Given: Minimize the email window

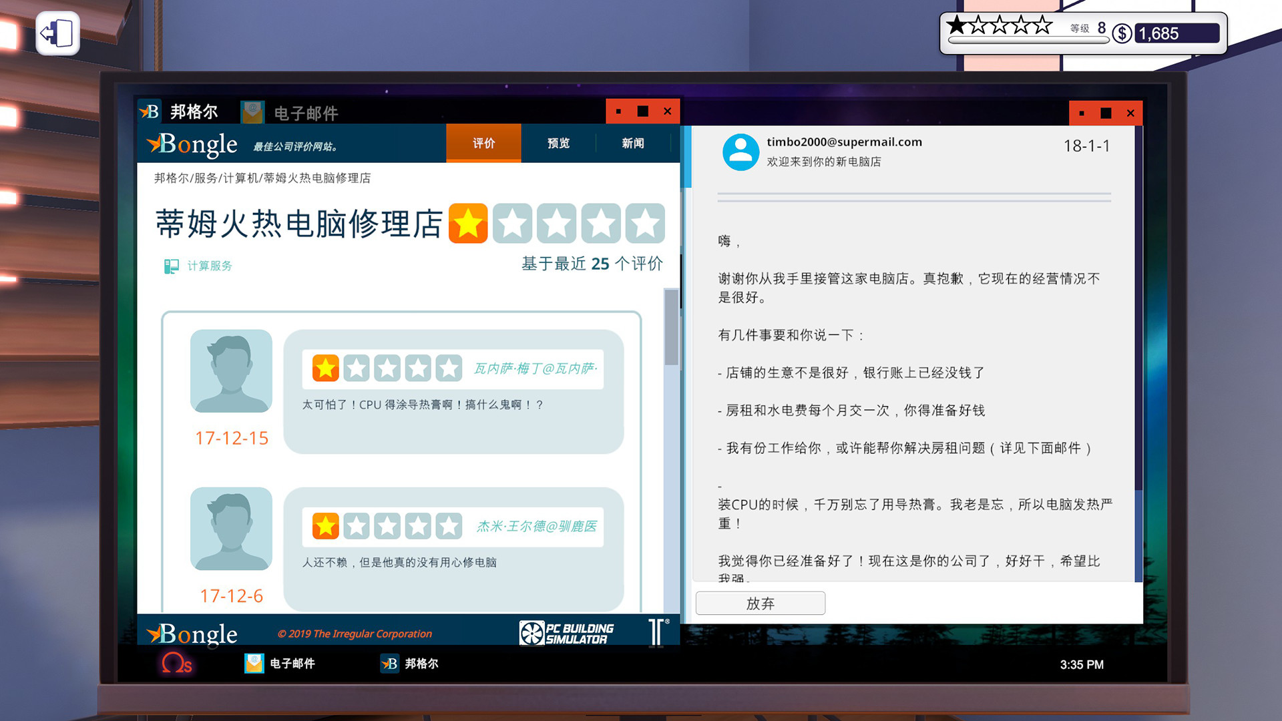Looking at the screenshot, I should tap(1082, 113).
